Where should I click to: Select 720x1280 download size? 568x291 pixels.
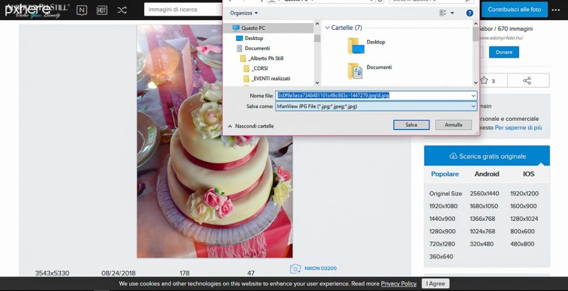tap(442, 245)
